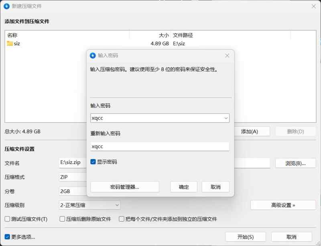Uncheck the show password checkbox
Image resolution: width=321 pixels, height=246 pixels.
click(x=93, y=162)
